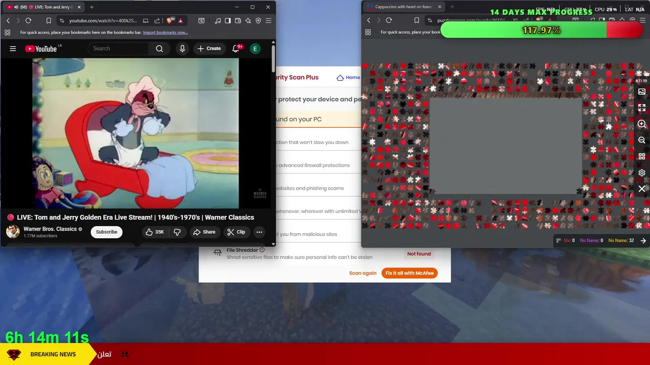Focus the YouTube Search field
650x365 pixels.
coord(119,49)
